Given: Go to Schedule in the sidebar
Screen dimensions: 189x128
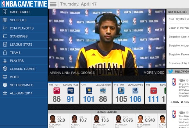Looking at the screenshot, I should pyautogui.click(x=24, y=20).
